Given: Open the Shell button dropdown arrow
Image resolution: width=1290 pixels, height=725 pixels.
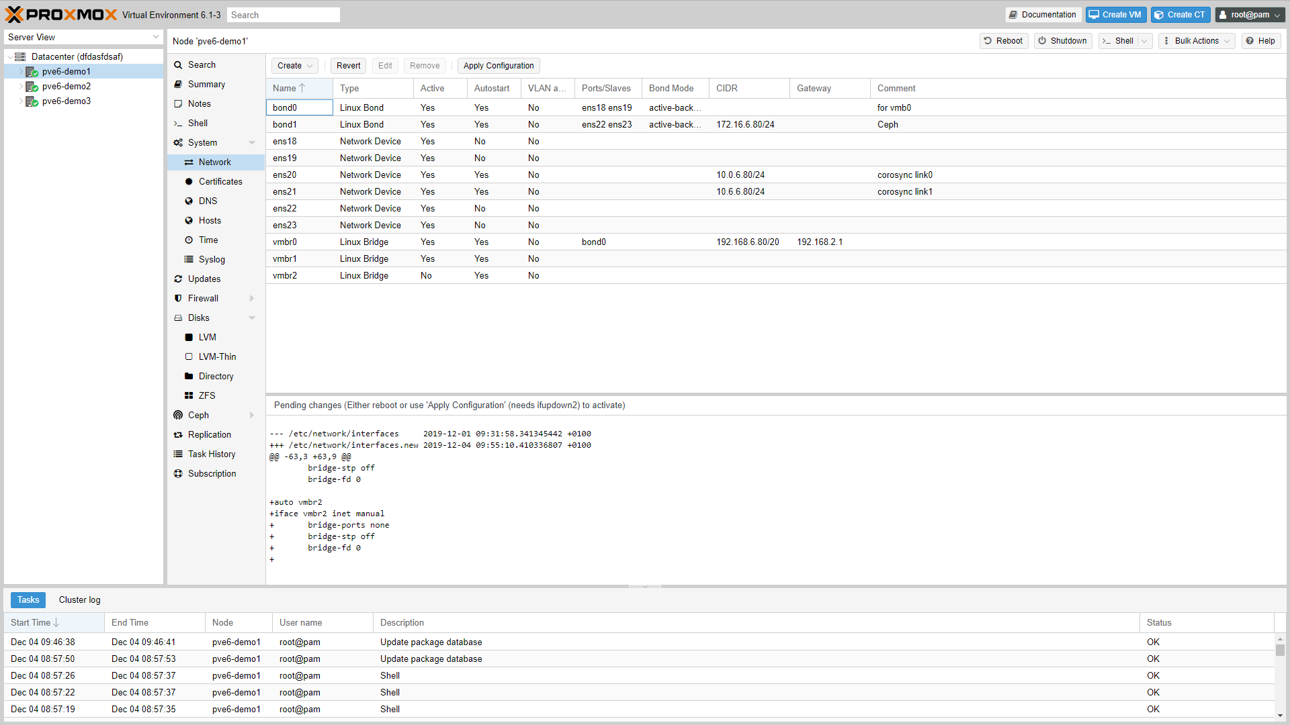Looking at the screenshot, I should (1144, 41).
